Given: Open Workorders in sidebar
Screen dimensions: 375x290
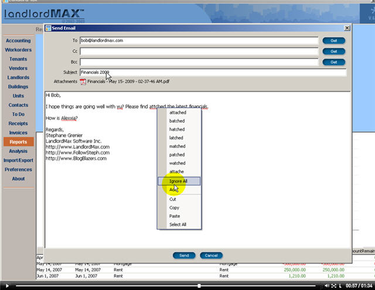Looking at the screenshot, I should (x=18, y=50).
